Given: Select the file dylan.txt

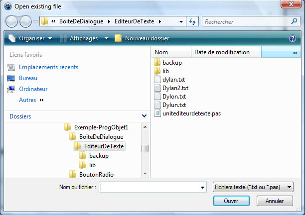Looking at the screenshot, I should 169,80.
